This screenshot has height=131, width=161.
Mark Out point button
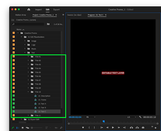(94, 128)
